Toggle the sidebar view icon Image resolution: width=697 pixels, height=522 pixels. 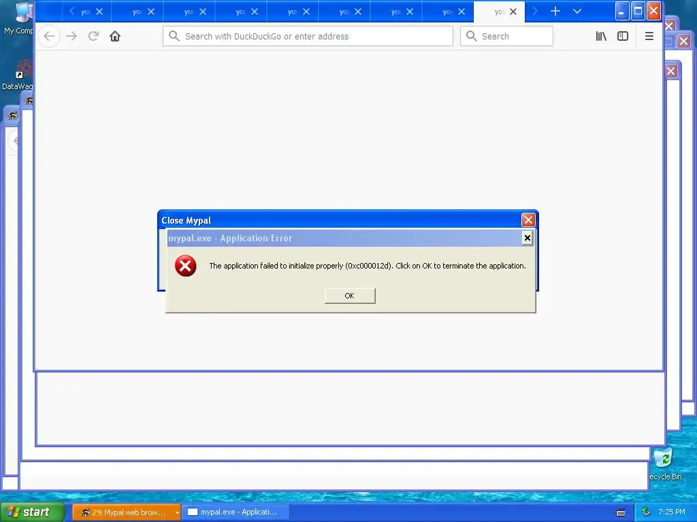pyautogui.click(x=623, y=37)
